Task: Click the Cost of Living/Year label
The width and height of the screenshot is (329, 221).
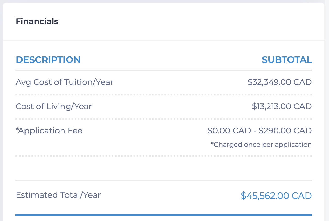Action: (54, 106)
